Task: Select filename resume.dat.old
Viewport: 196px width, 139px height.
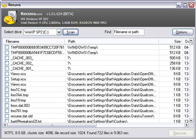Action: point(22,116)
